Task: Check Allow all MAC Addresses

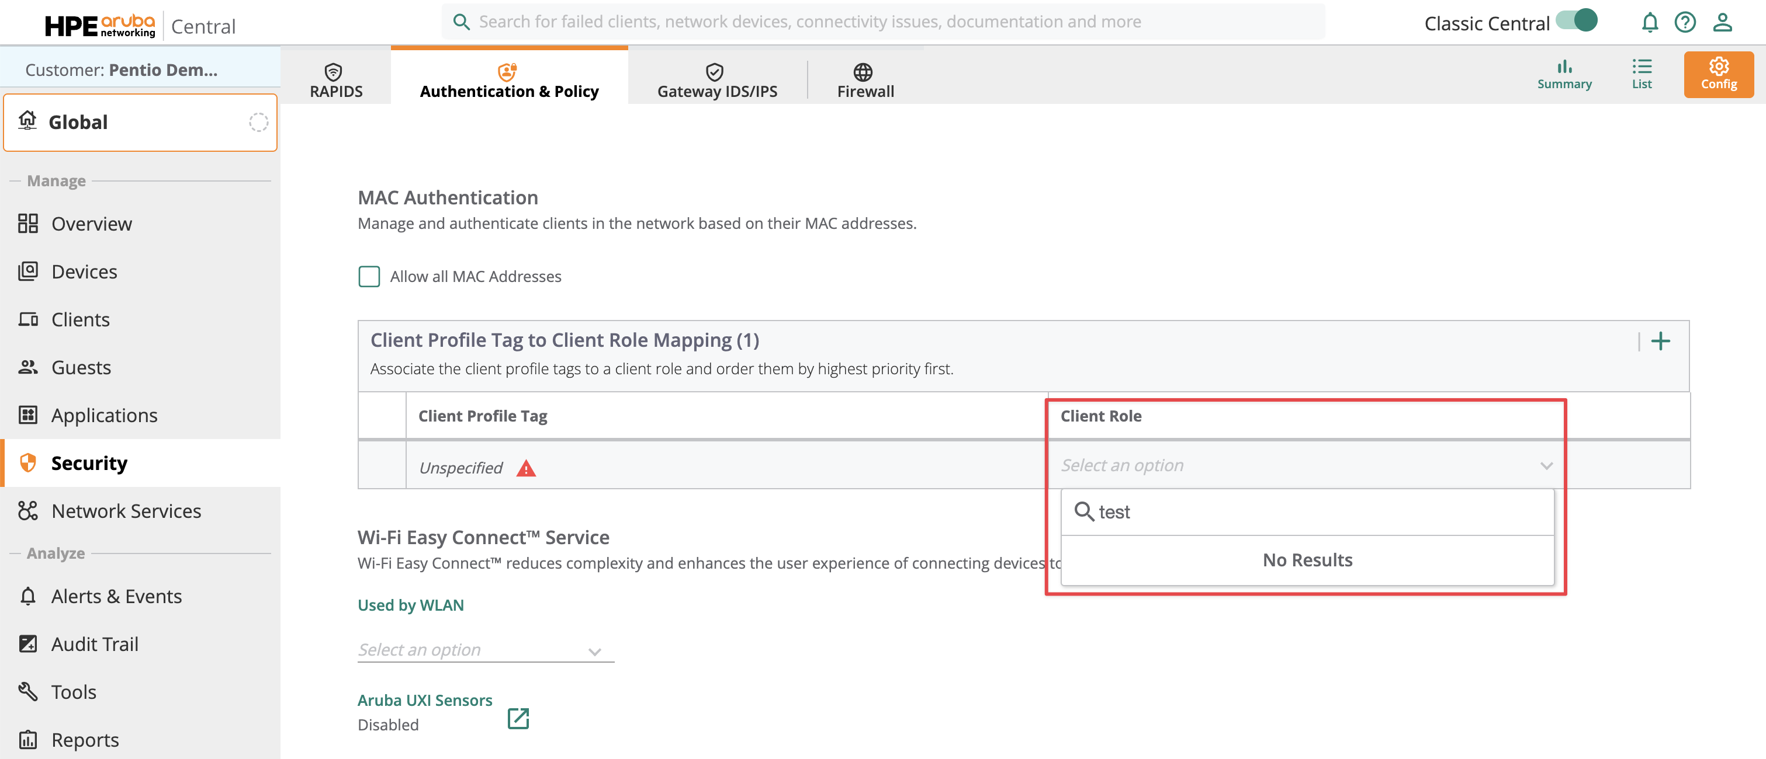Action: [369, 276]
